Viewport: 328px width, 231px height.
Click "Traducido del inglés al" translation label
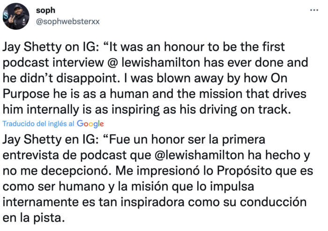[38, 124]
